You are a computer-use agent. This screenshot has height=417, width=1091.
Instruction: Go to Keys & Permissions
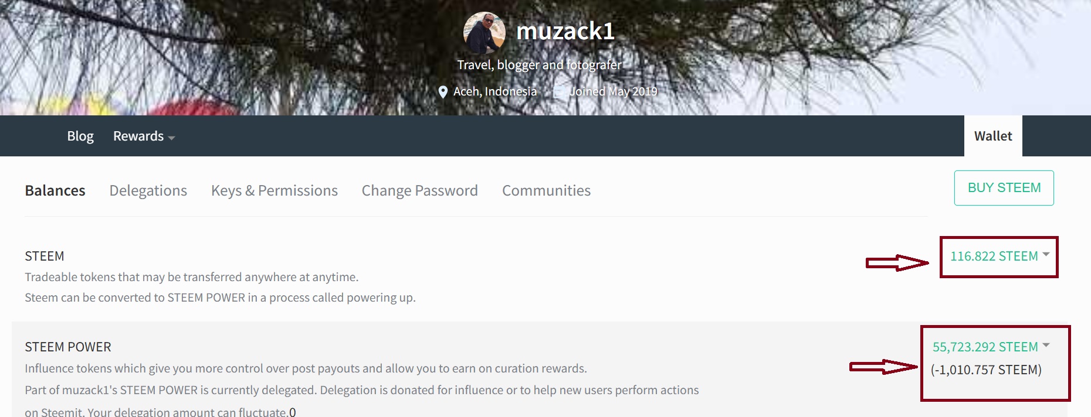coord(275,190)
